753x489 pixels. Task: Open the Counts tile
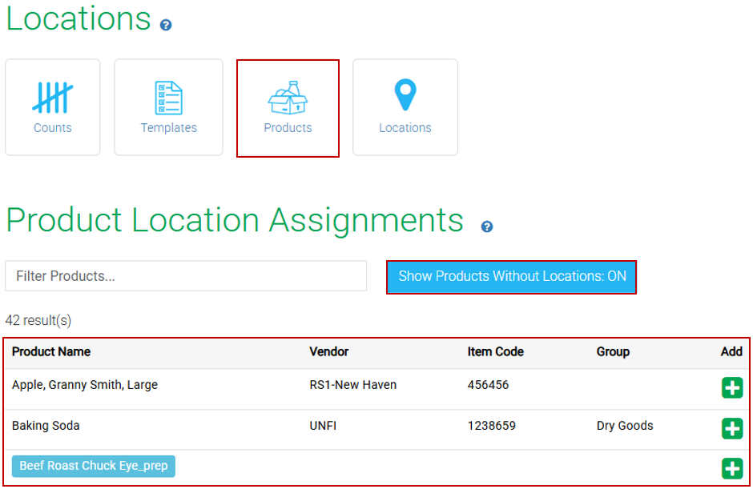[x=52, y=107]
